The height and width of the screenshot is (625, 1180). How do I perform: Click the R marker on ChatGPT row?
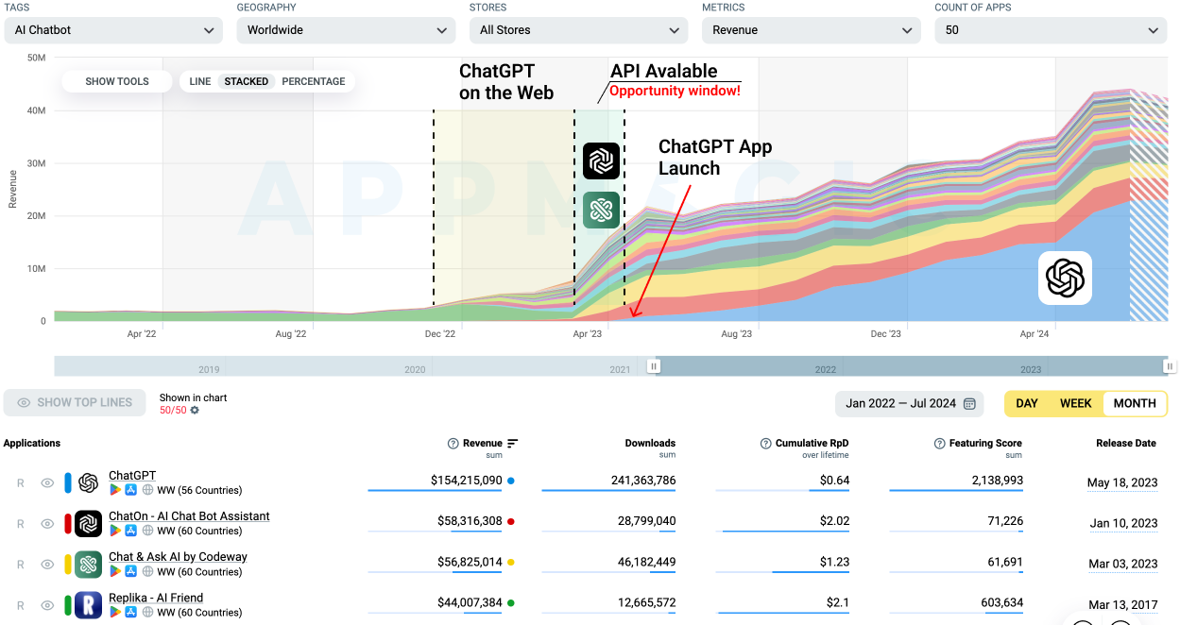tap(20, 483)
